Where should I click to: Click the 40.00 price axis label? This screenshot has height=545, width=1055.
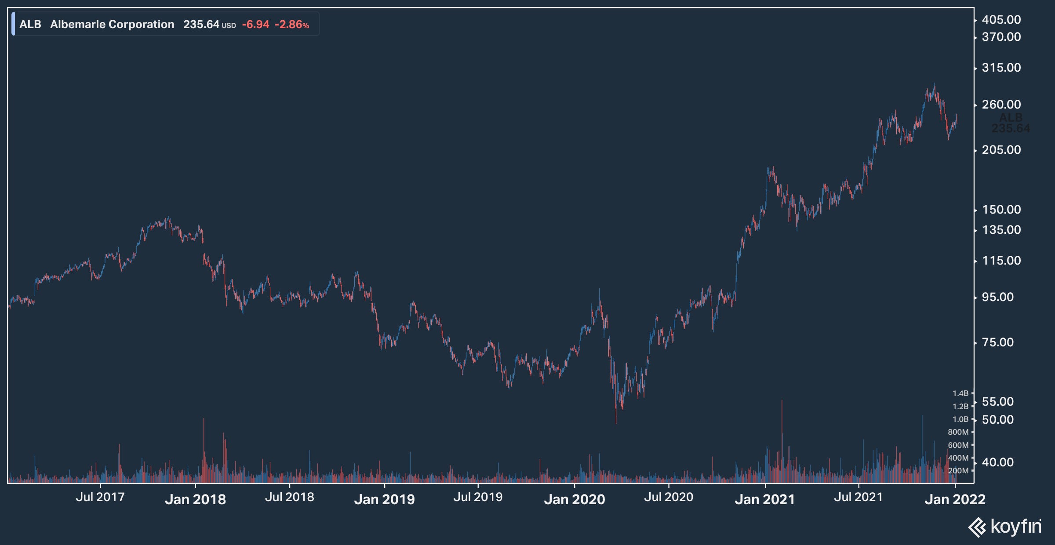coord(998,462)
